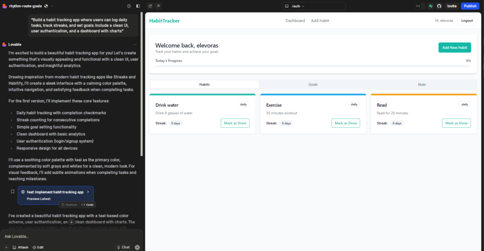Open the version history clock icon
The height and width of the screenshot is (251, 484).
[129, 6]
